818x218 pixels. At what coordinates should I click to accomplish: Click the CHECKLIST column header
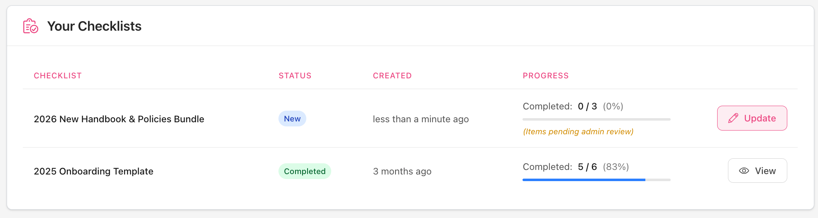[58, 76]
